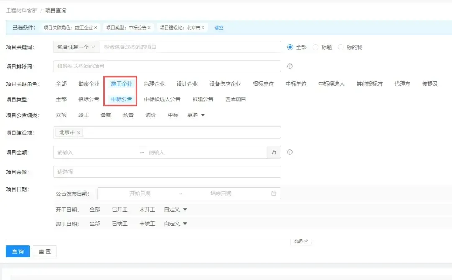Select 全部 in 项目类型 row

pyautogui.click(x=61, y=99)
